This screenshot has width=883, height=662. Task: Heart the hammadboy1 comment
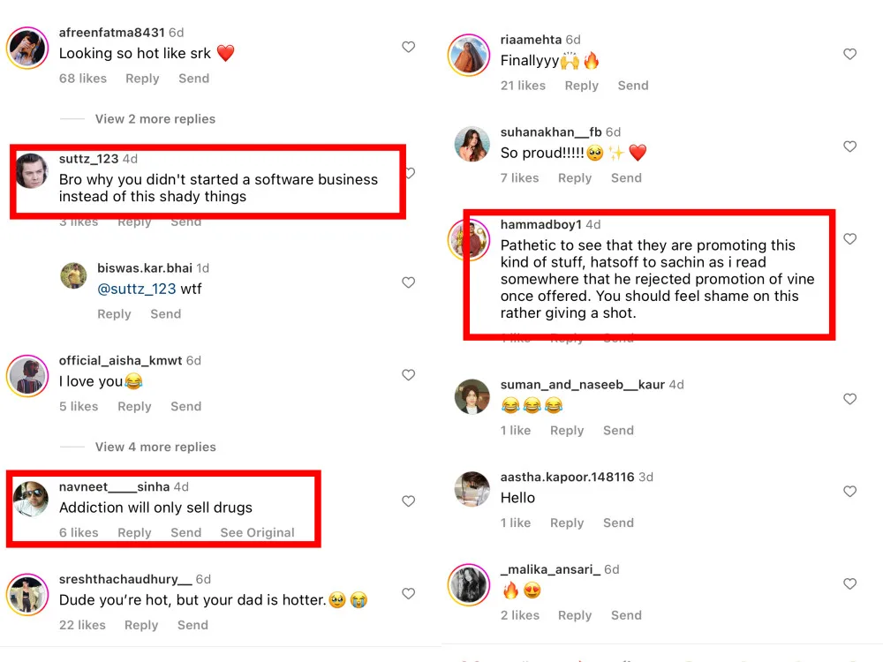click(849, 239)
